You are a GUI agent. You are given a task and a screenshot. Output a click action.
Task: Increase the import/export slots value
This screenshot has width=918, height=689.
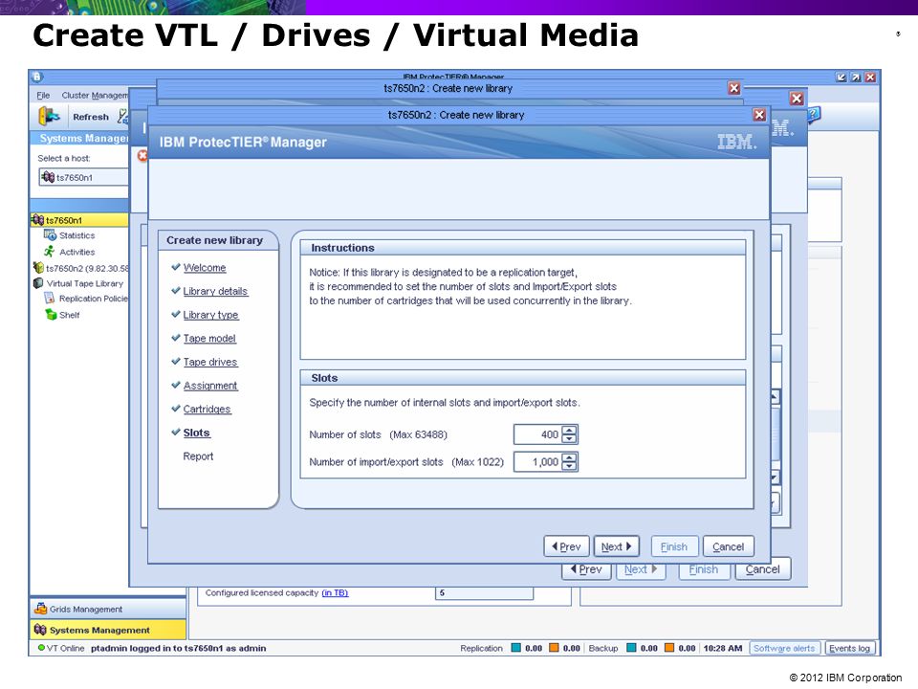point(569,457)
